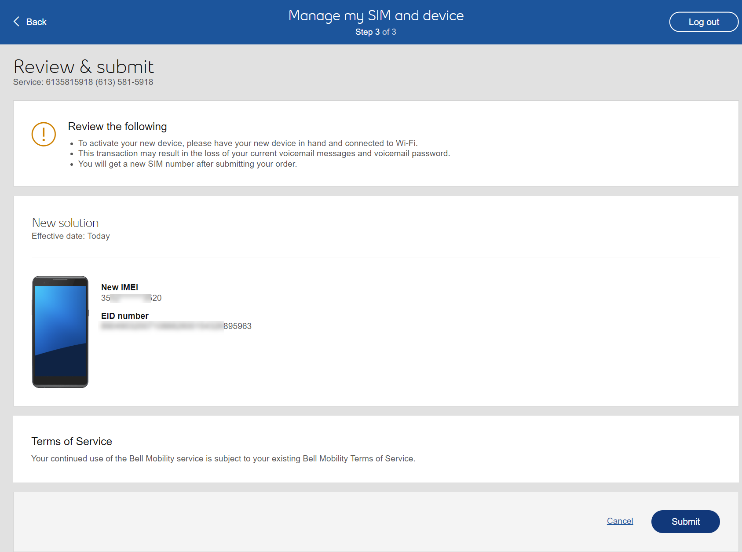Viewport: 742px width, 552px height.
Task: Click the Wi-Fi activation bullet point
Action: pyautogui.click(x=248, y=143)
